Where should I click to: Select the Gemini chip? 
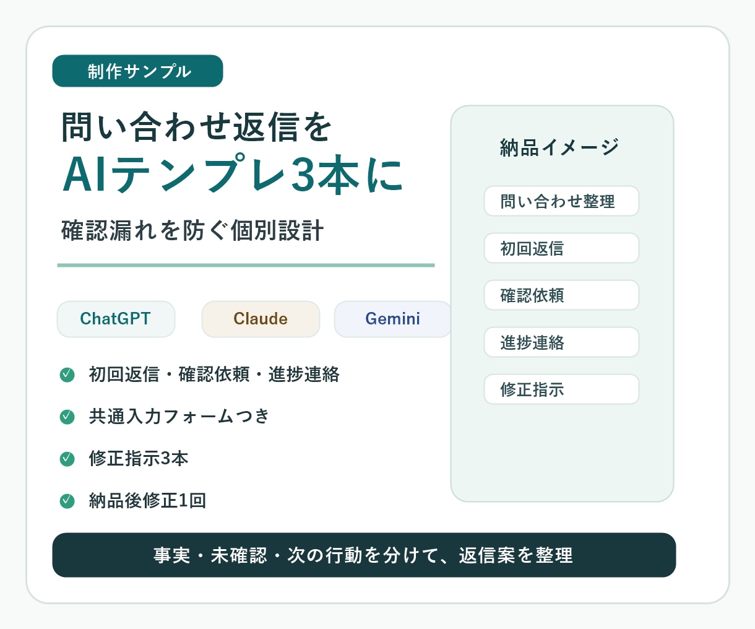tap(393, 319)
